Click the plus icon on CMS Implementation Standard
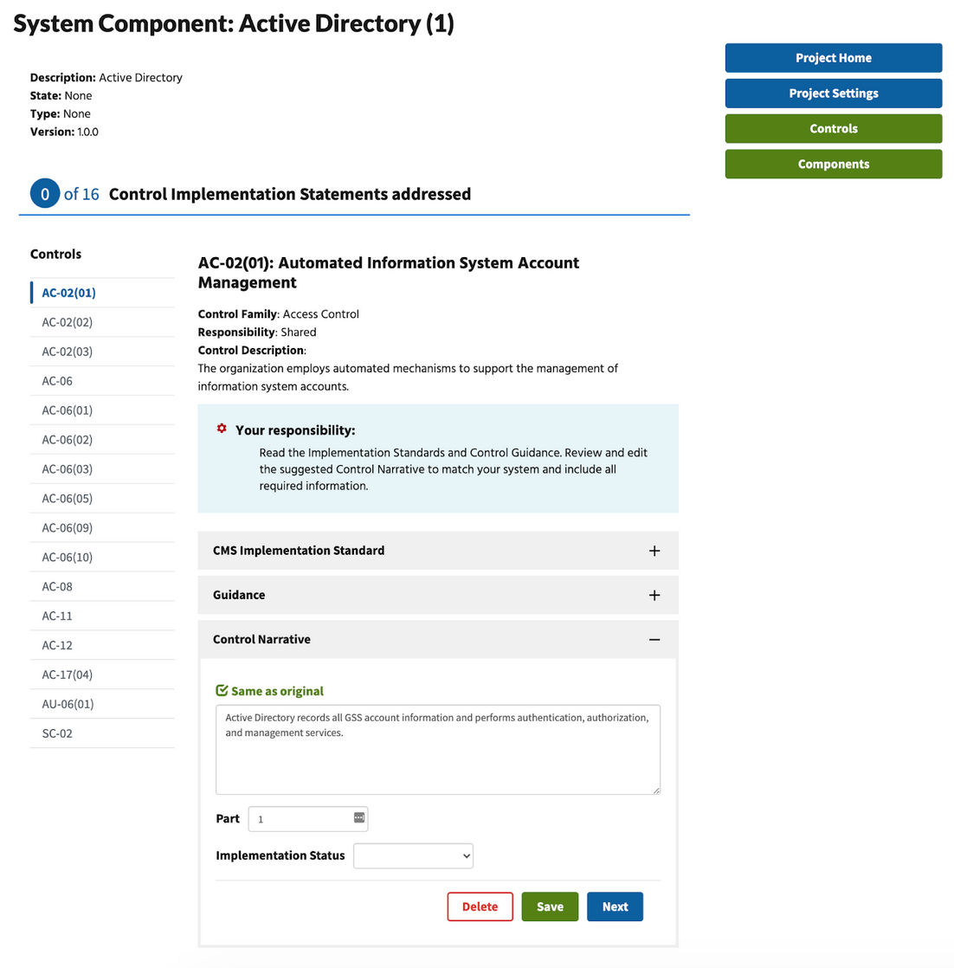Image resolution: width=954 pixels, height=968 pixels. point(654,551)
